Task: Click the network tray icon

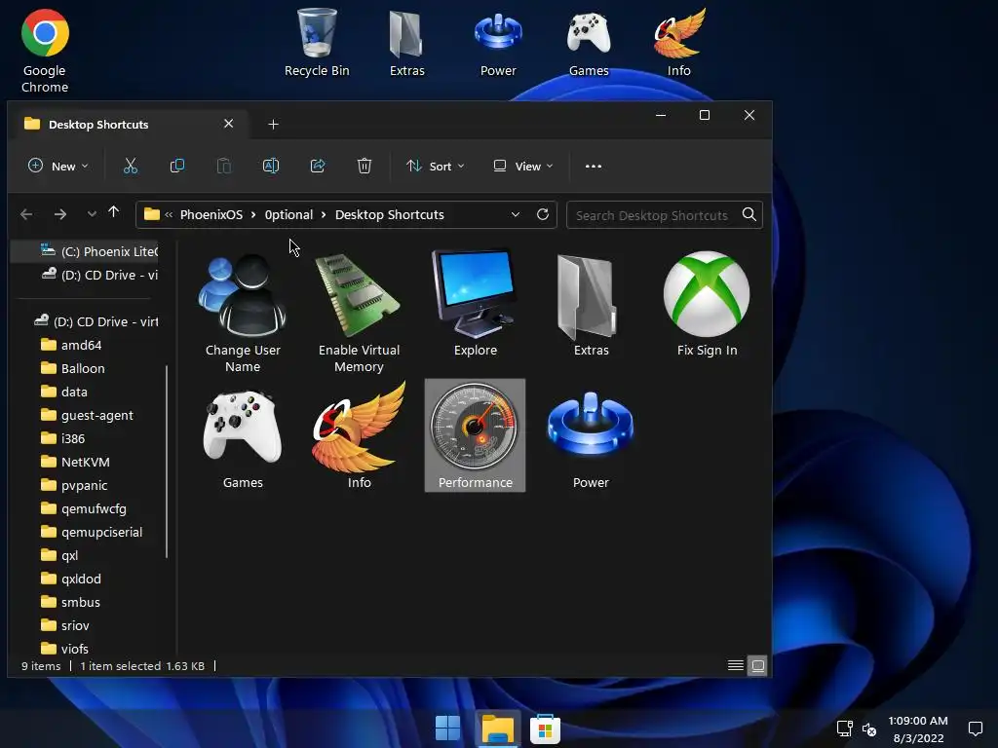Action: [x=845, y=729]
